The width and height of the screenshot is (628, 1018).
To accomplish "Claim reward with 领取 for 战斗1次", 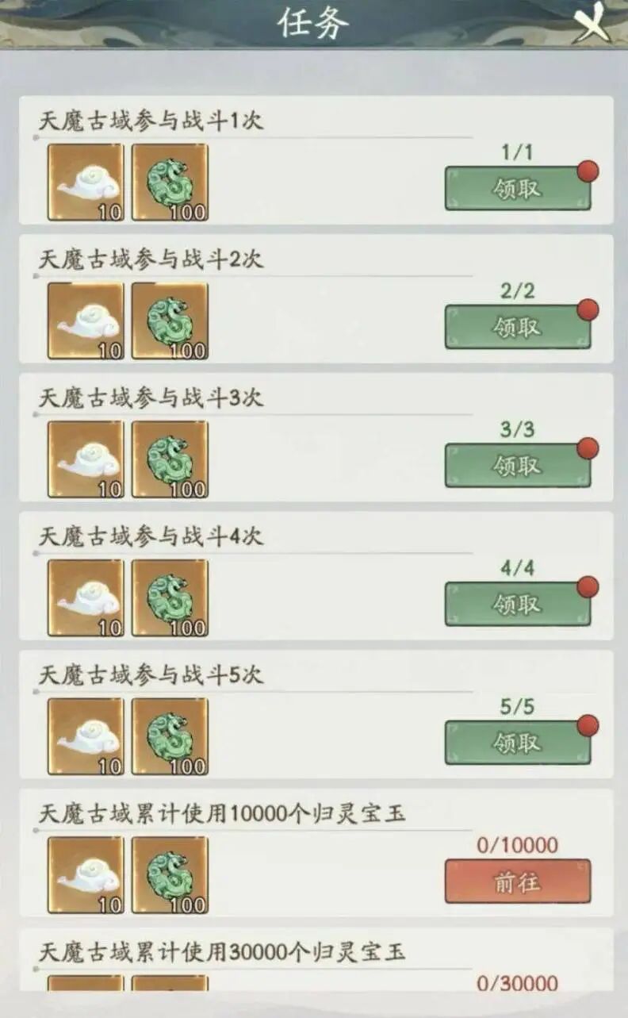I will 518,188.
